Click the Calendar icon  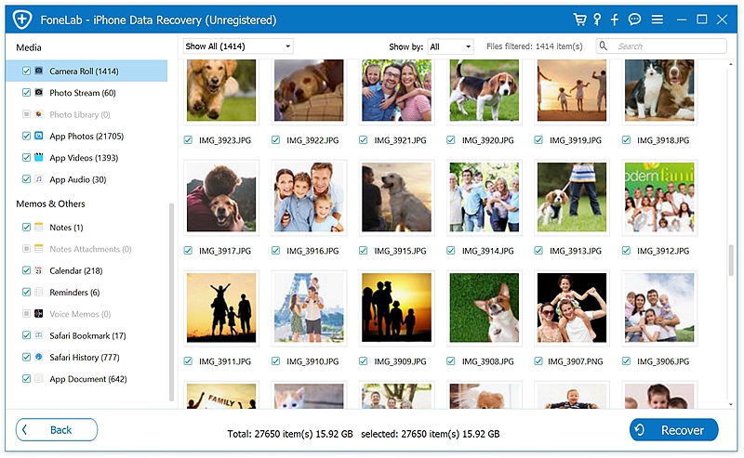pyautogui.click(x=39, y=270)
